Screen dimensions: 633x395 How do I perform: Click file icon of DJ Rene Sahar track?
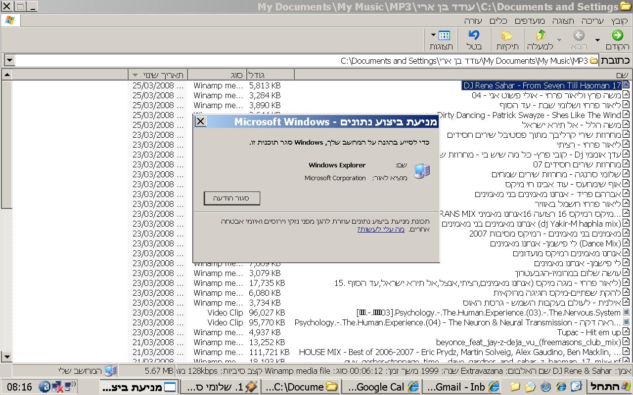[x=626, y=85]
